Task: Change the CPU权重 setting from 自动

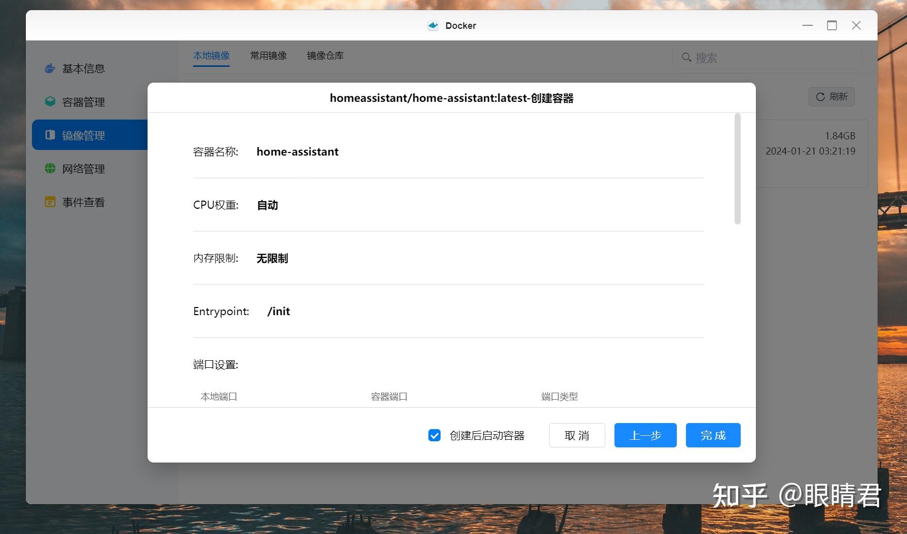Action: pyautogui.click(x=267, y=205)
